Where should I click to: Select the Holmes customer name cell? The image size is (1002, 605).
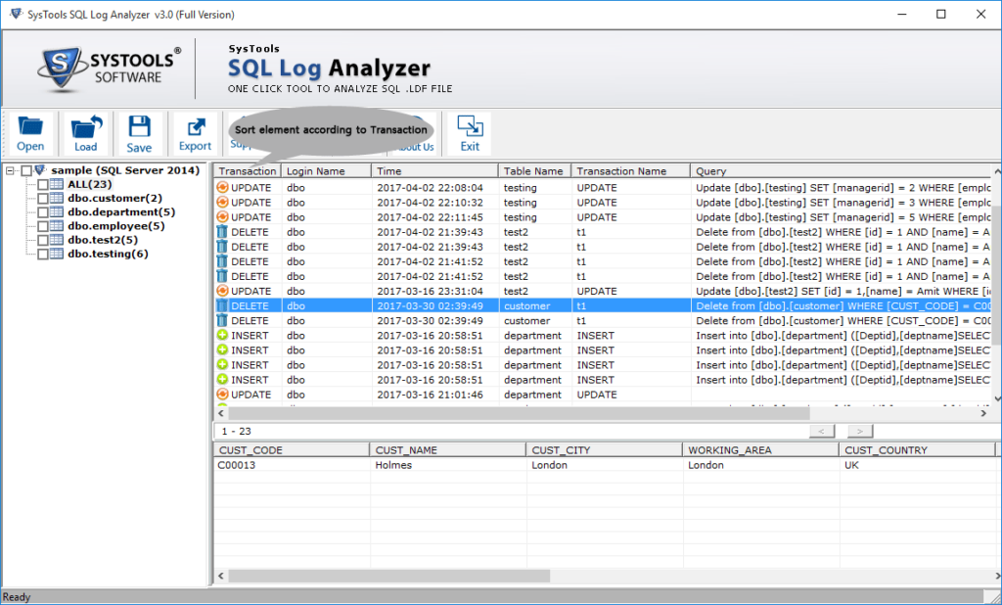coord(448,465)
